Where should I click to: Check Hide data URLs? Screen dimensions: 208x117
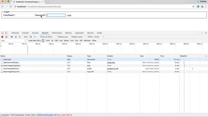[27, 41]
